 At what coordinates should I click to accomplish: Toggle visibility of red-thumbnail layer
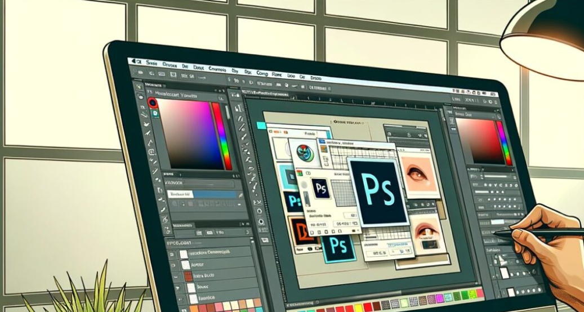coord(175,277)
